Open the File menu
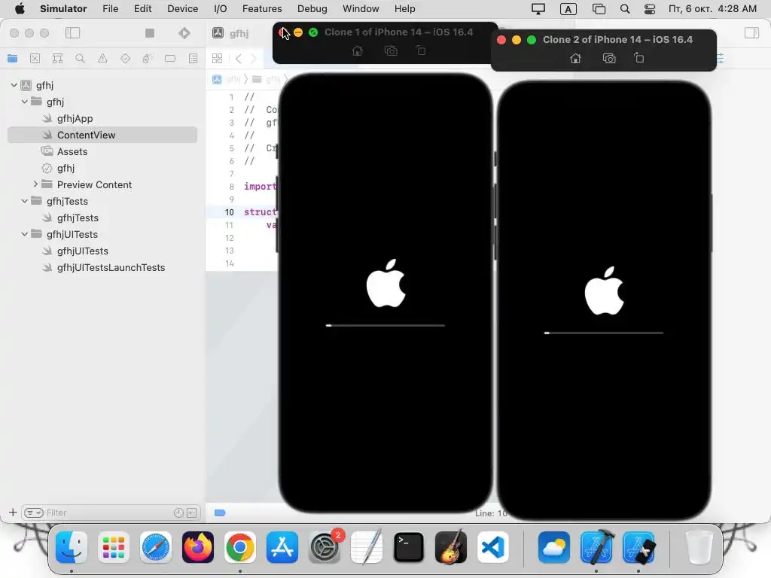The image size is (771, 578). (x=110, y=9)
